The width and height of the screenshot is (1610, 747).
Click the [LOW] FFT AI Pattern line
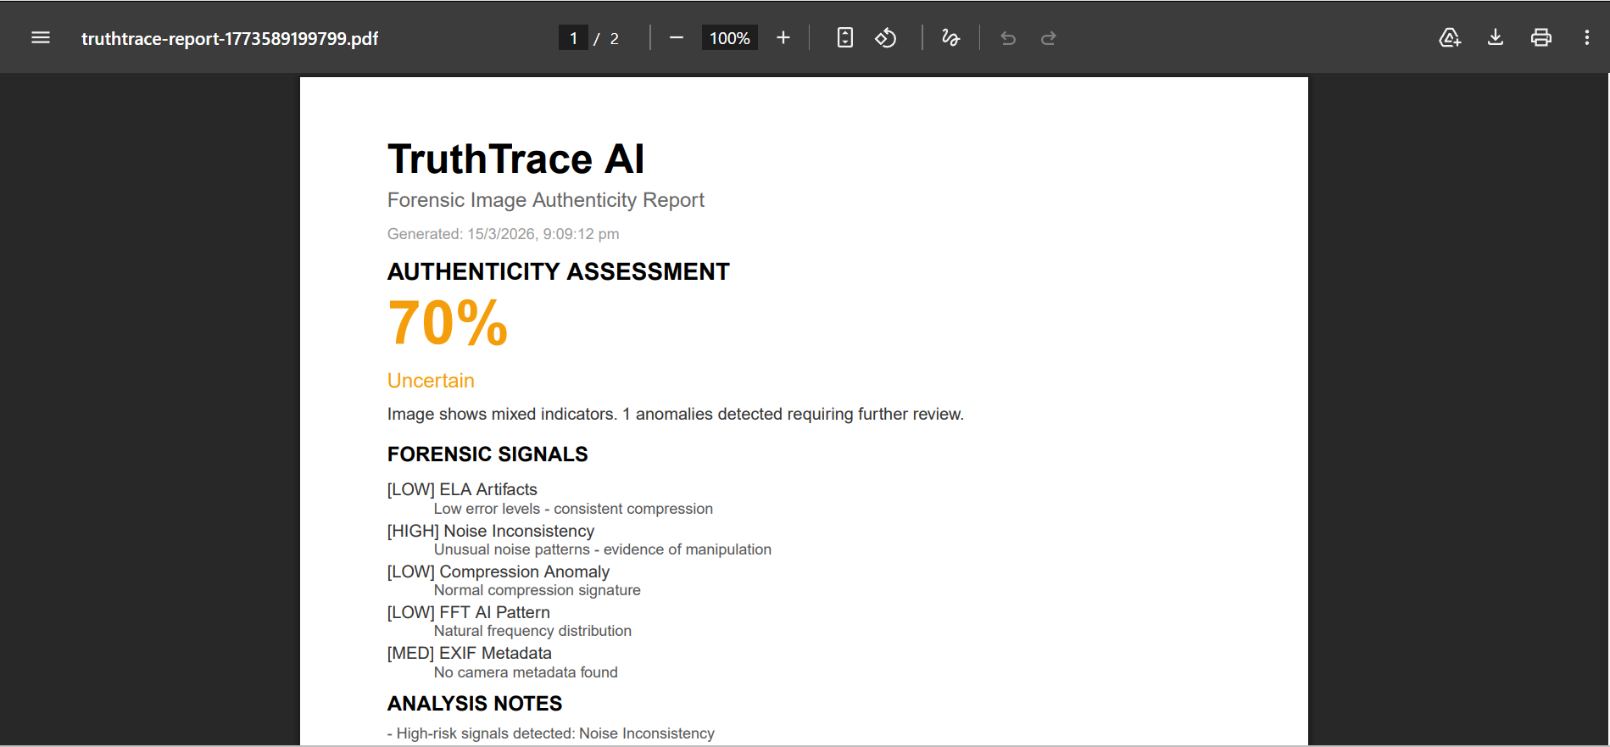[x=469, y=613]
